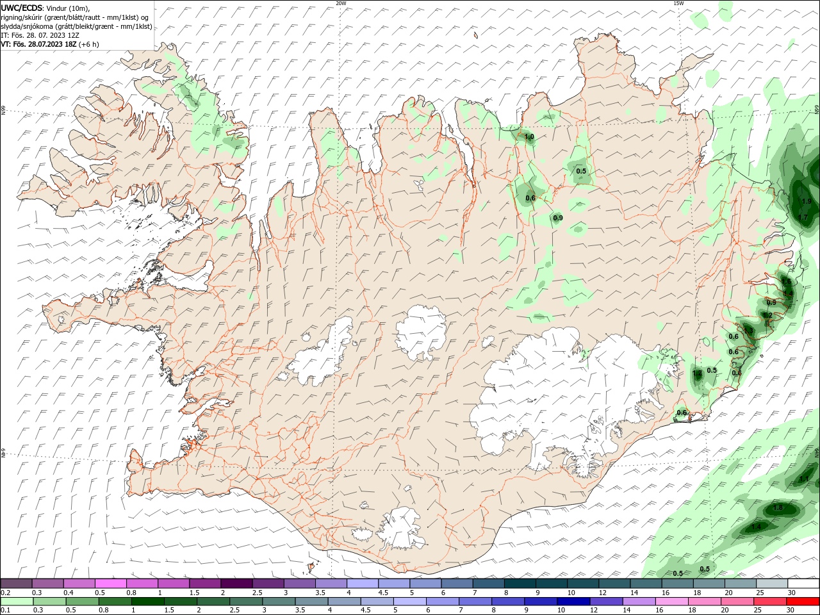Pick upper legend swatch starting at 0.2
Viewport: 820px width, 615px height.
(16, 584)
